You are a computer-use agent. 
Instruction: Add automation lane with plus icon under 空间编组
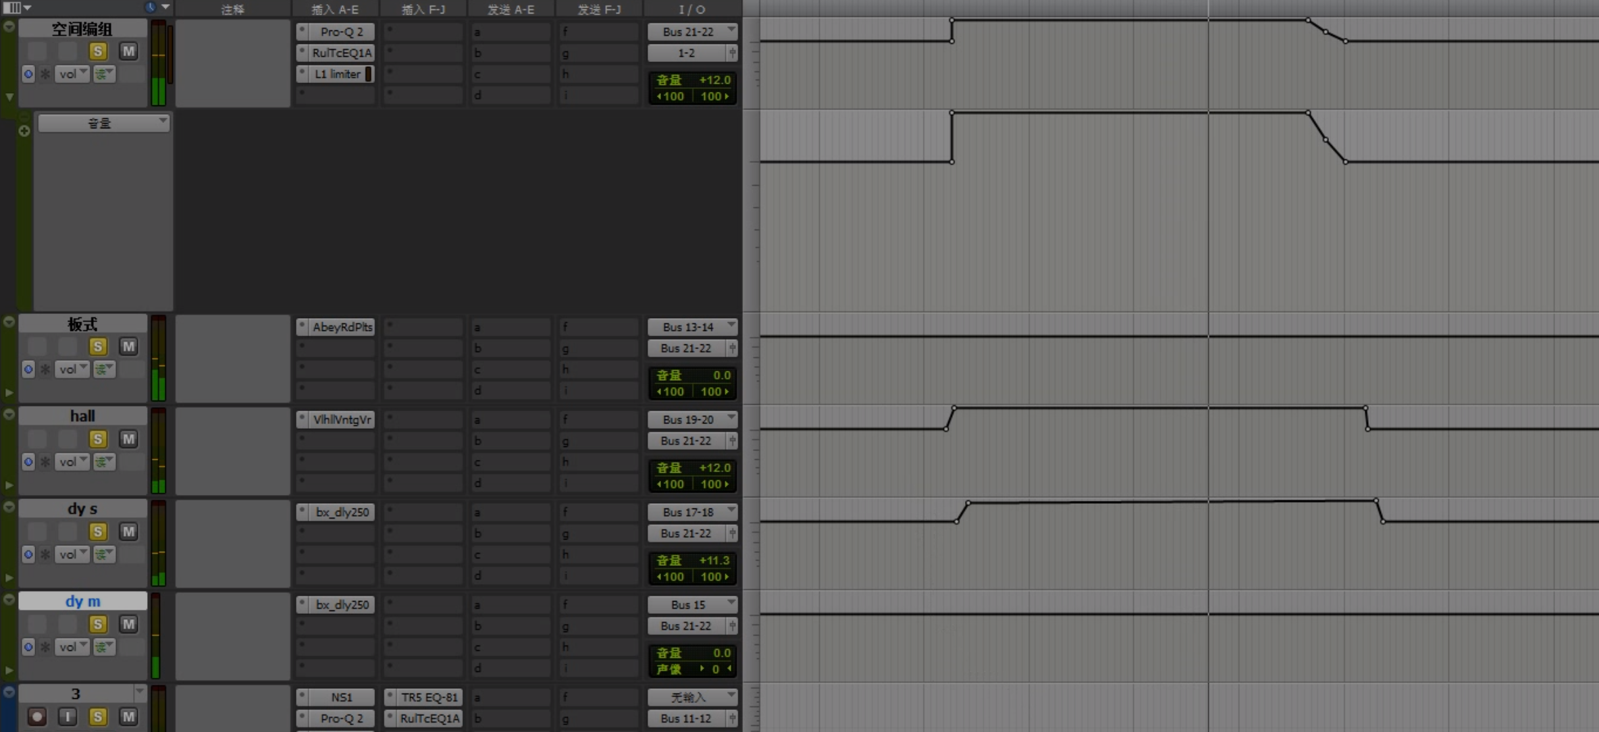pos(24,131)
